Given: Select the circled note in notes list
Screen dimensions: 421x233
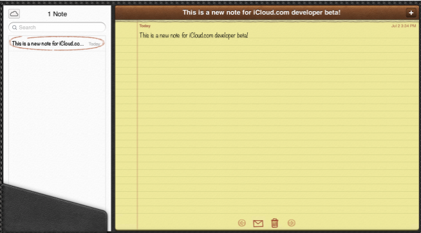Looking at the screenshot, I should point(57,44).
